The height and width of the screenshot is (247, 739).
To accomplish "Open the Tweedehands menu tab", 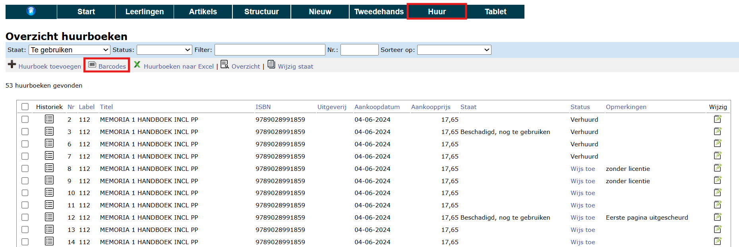I will point(379,11).
